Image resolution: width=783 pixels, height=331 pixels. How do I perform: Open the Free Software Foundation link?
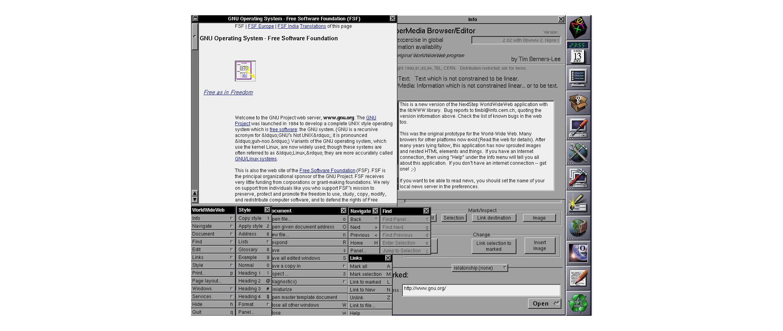click(327, 171)
